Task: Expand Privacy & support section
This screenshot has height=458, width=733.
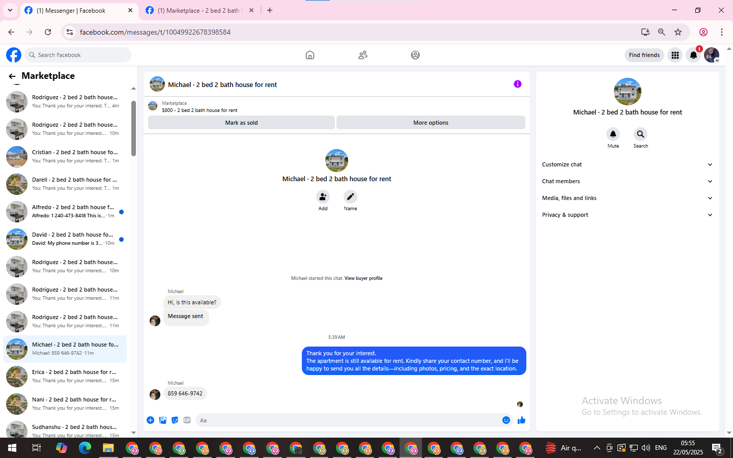Action: click(x=627, y=215)
